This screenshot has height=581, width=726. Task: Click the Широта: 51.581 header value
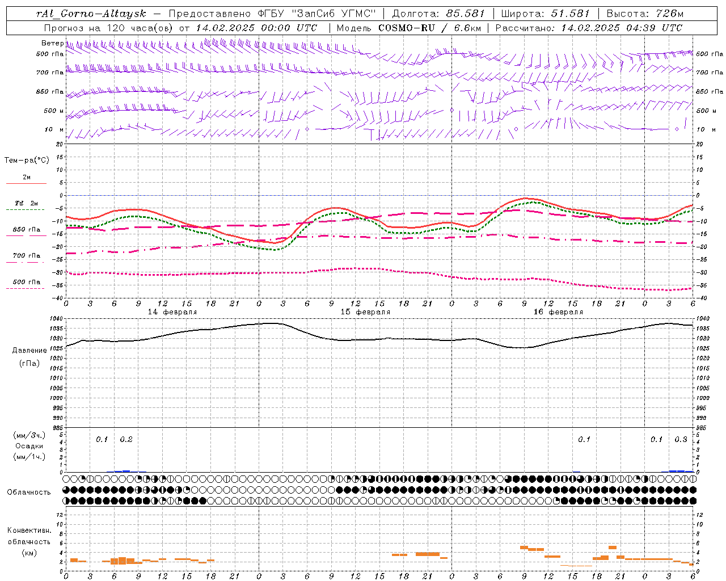545,14
